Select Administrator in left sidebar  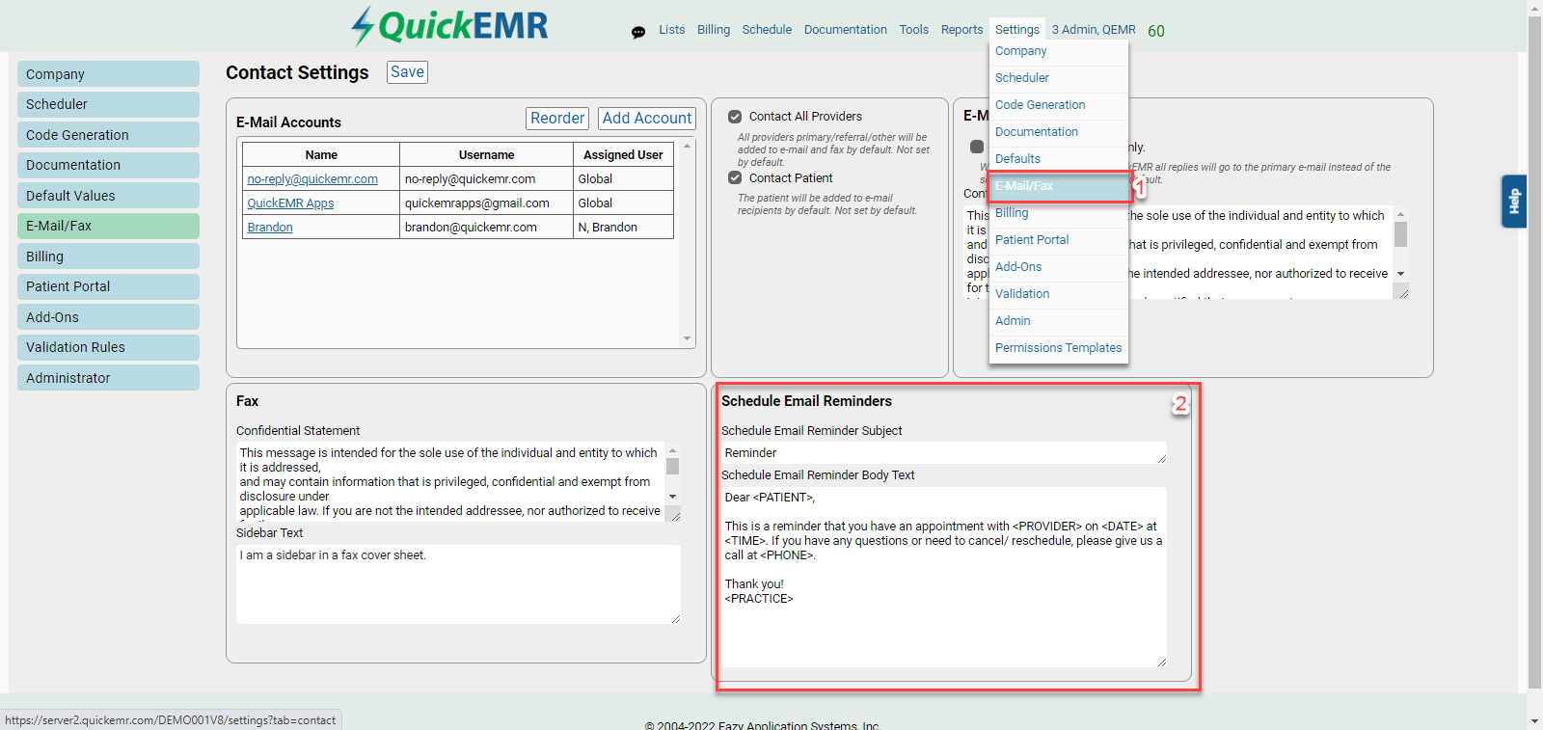coord(108,378)
